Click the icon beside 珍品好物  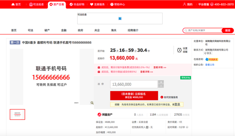pyautogui.click(x=71, y=4)
